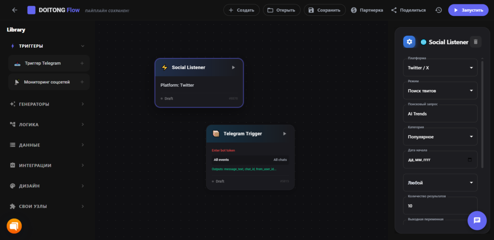Click the DOITONG Flow purple logo square
494x240 pixels.
pos(31,10)
